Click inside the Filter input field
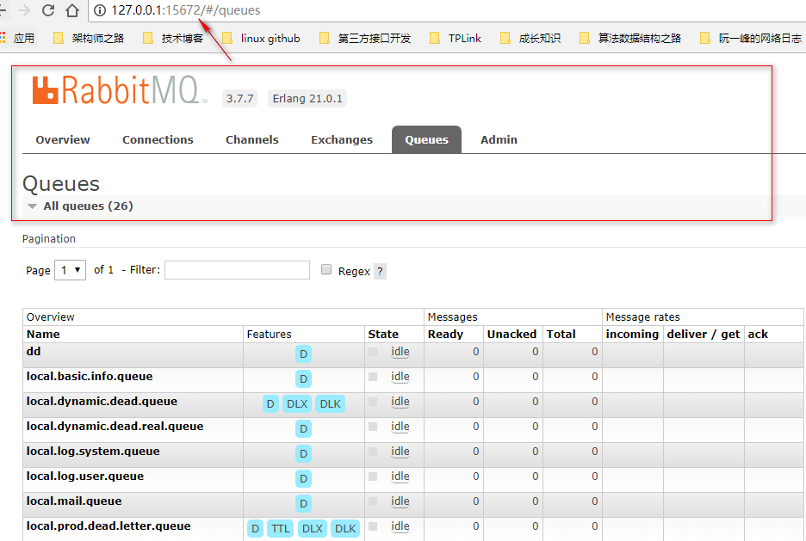806x541 pixels. click(237, 269)
